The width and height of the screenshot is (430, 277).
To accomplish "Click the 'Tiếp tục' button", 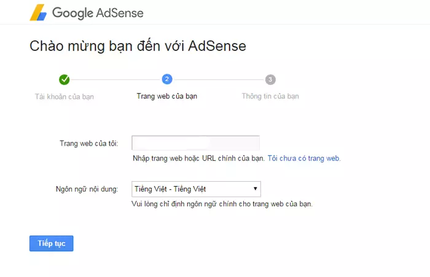I will 51,243.
